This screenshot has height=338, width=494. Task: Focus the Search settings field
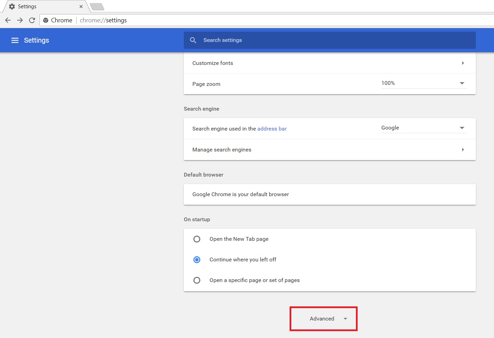tap(330, 40)
